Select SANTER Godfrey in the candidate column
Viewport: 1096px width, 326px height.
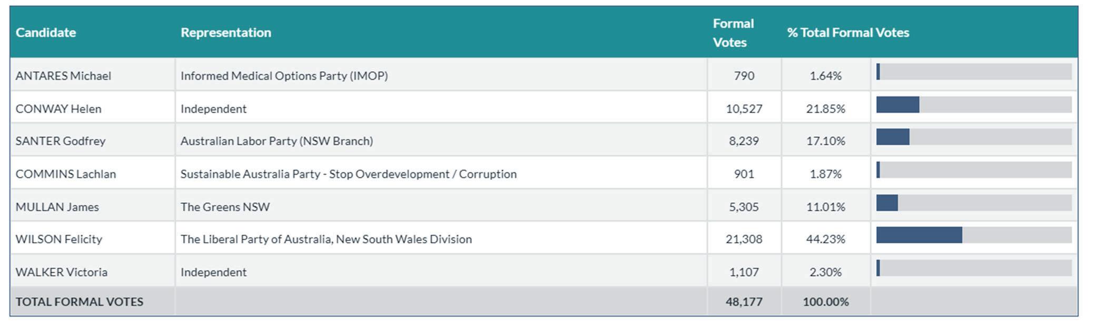pyautogui.click(x=61, y=141)
